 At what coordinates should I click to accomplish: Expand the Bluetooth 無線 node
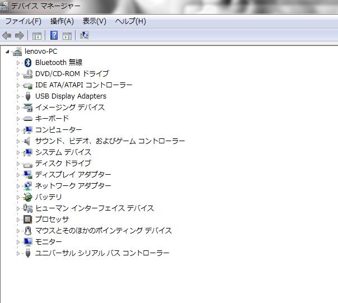(x=18, y=63)
